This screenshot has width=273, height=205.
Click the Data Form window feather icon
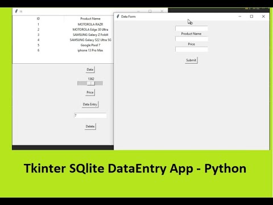click(118, 17)
